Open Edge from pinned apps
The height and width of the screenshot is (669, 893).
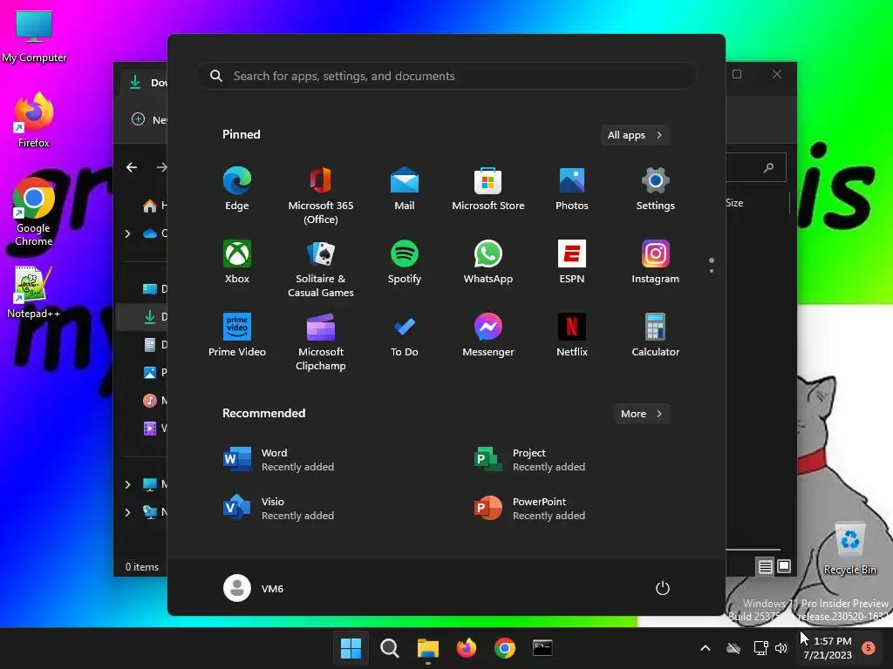click(x=237, y=189)
